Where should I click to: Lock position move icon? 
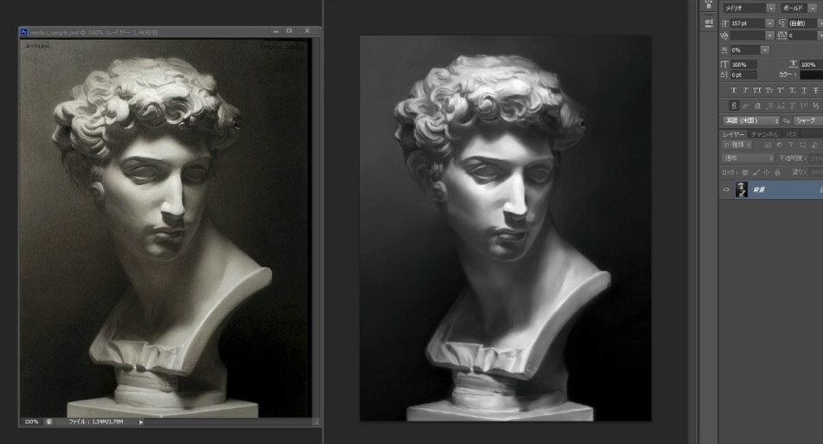[767, 172]
